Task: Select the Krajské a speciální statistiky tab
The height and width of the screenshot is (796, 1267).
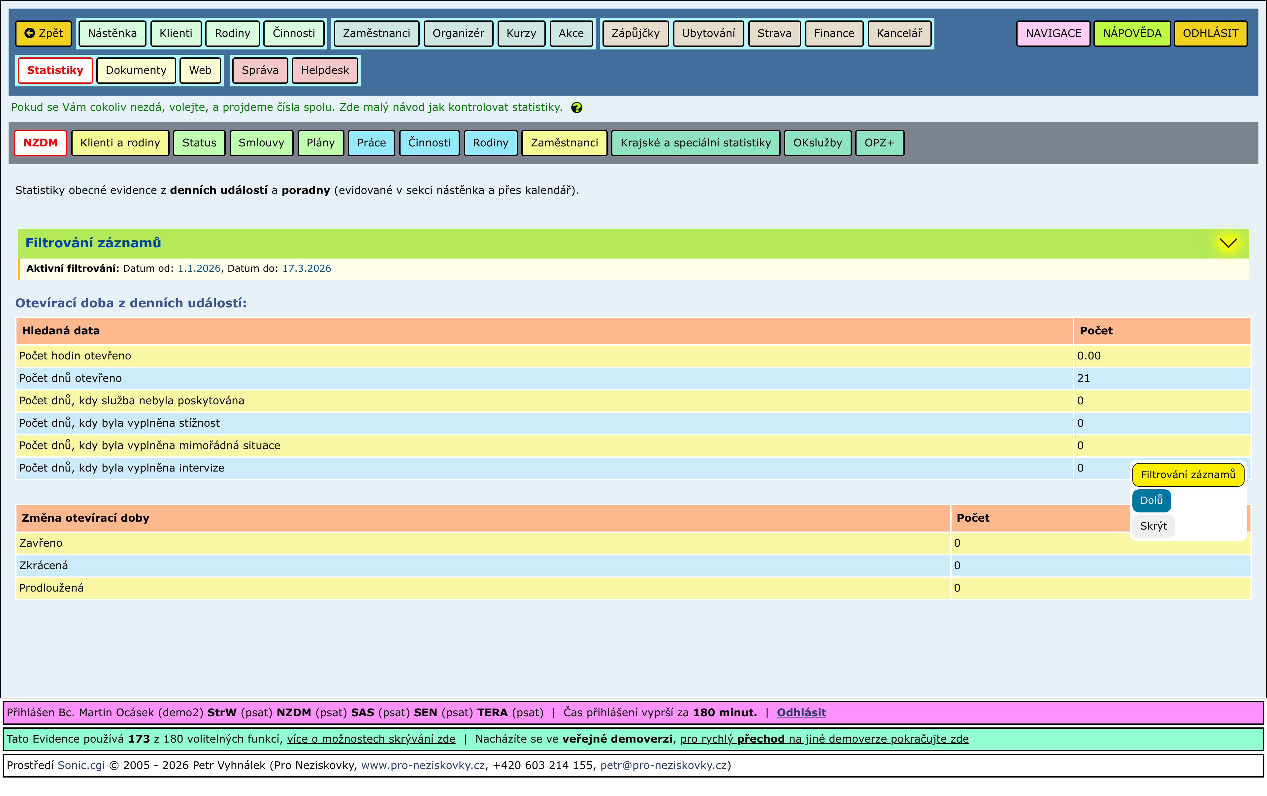Action: 695,143
